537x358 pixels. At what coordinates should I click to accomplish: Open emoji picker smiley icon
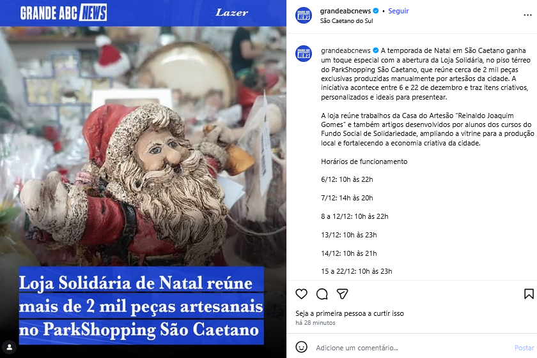point(301,347)
